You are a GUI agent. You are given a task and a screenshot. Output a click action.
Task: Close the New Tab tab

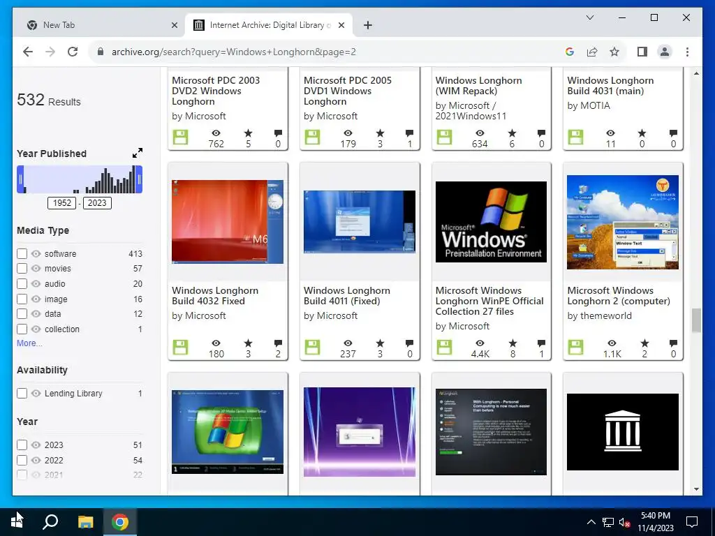point(174,25)
